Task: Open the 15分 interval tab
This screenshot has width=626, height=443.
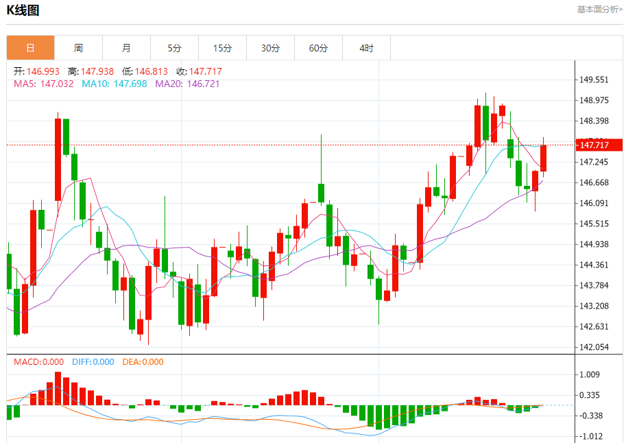Action: (x=222, y=48)
